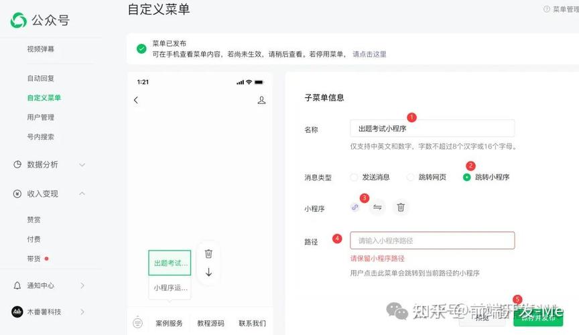This screenshot has height=335, width=579.
Task: Click the 收入变现 yuan icon
Action: [x=17, y=194]
